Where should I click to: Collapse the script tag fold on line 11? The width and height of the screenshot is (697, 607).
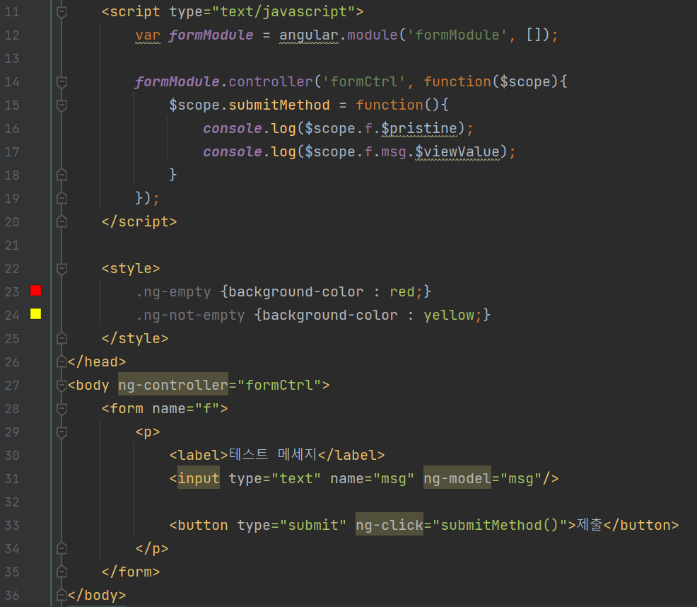point(61,12)
